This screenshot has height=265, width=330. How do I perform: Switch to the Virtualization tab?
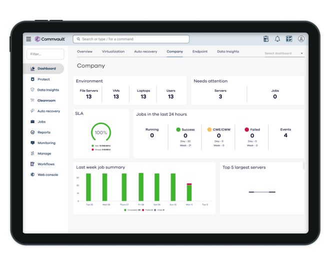pyautogui.click(x=113, y=52)
